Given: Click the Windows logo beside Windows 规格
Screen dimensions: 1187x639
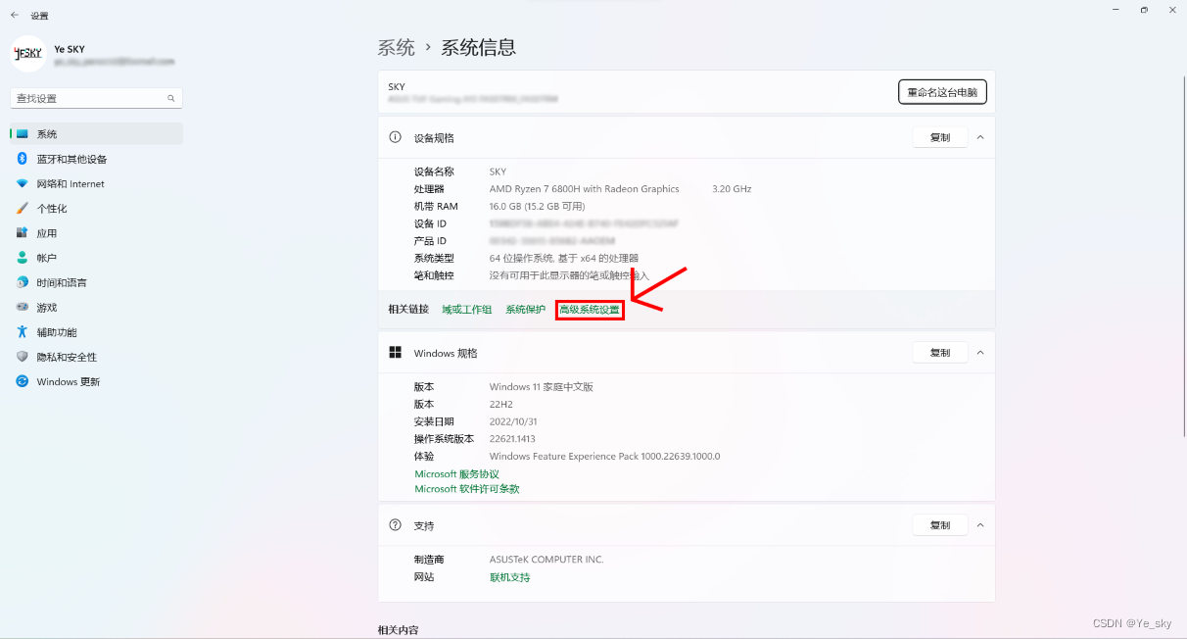Looking at the screenshot, I should click(396, 353).
